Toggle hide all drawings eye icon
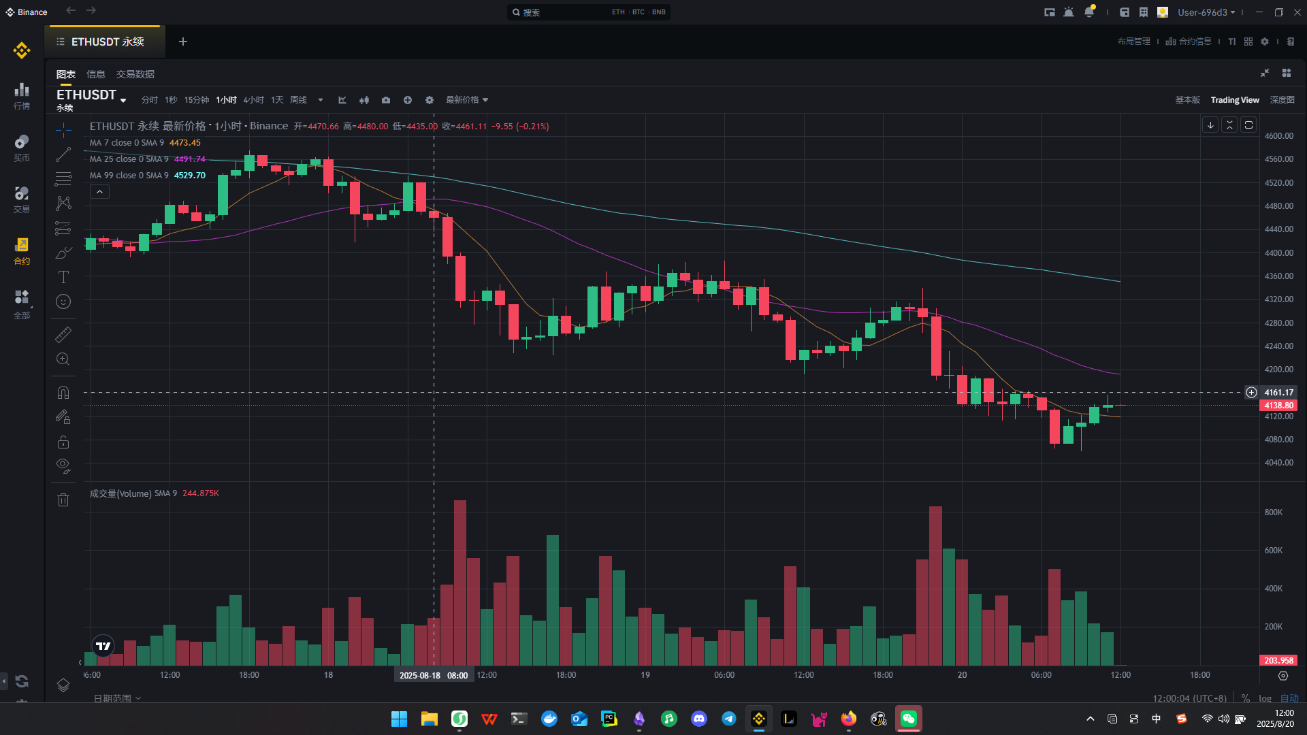The height and width of the screenshot is (735, 1307). pyautogui.click(x=63, y=466)
